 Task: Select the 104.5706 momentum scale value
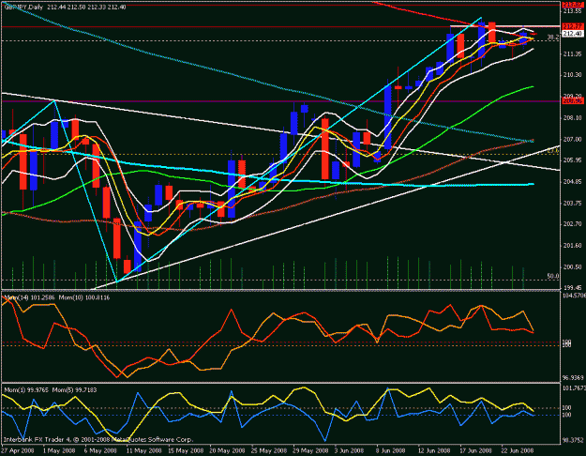tap(574, 296)
